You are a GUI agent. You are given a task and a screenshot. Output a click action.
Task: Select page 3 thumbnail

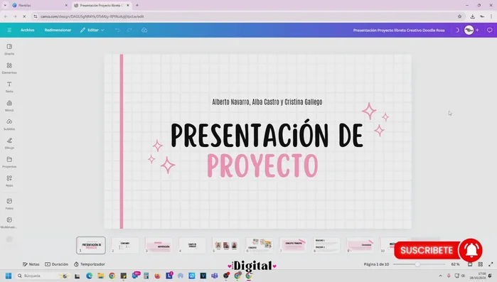tap(159, 245)
